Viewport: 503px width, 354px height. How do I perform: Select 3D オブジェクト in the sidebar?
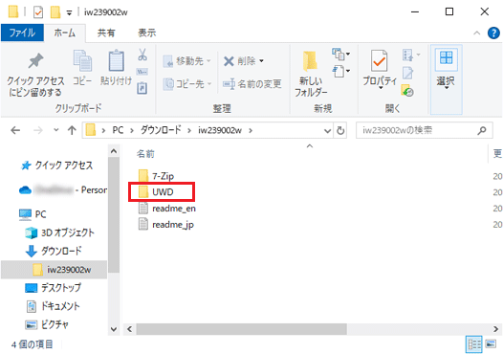point(59,232)
